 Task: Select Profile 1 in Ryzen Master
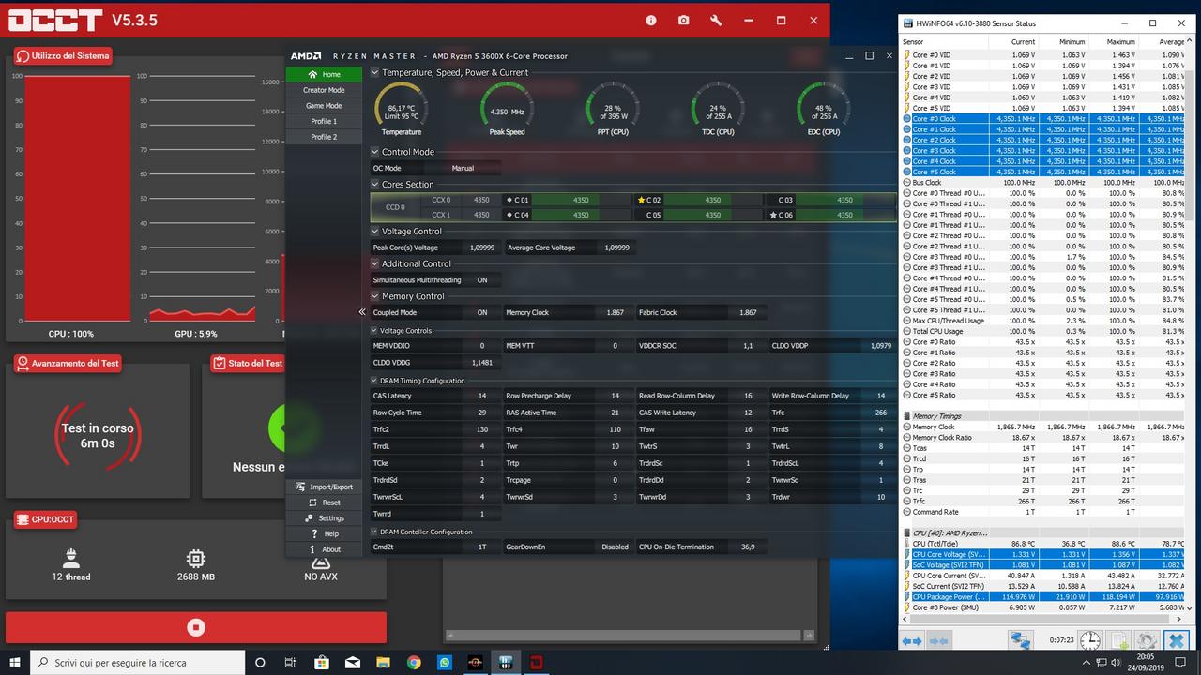pos(324,121)
